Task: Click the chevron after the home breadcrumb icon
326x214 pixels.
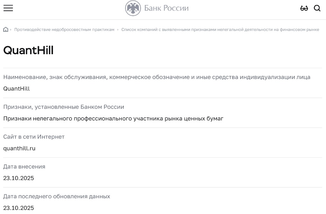Action: tap(11, 30)
